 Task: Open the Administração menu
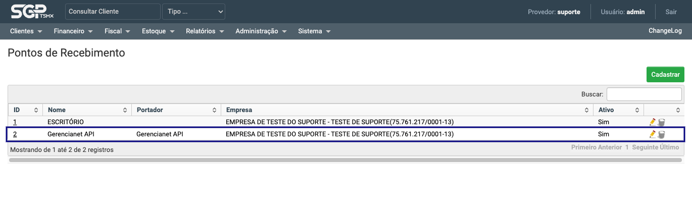[261, 31]
